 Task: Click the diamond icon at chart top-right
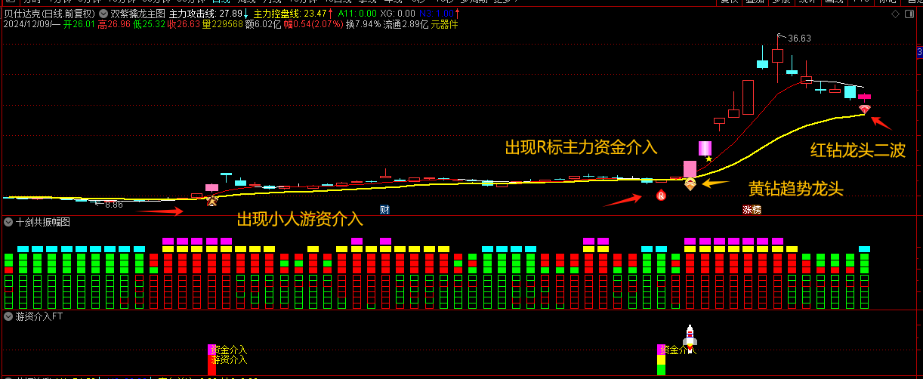[894, 14]
